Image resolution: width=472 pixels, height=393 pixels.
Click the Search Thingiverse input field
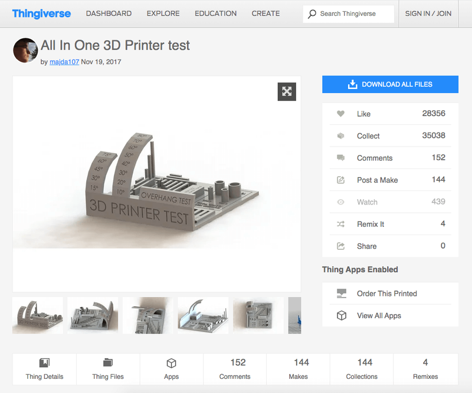[354, 14]
